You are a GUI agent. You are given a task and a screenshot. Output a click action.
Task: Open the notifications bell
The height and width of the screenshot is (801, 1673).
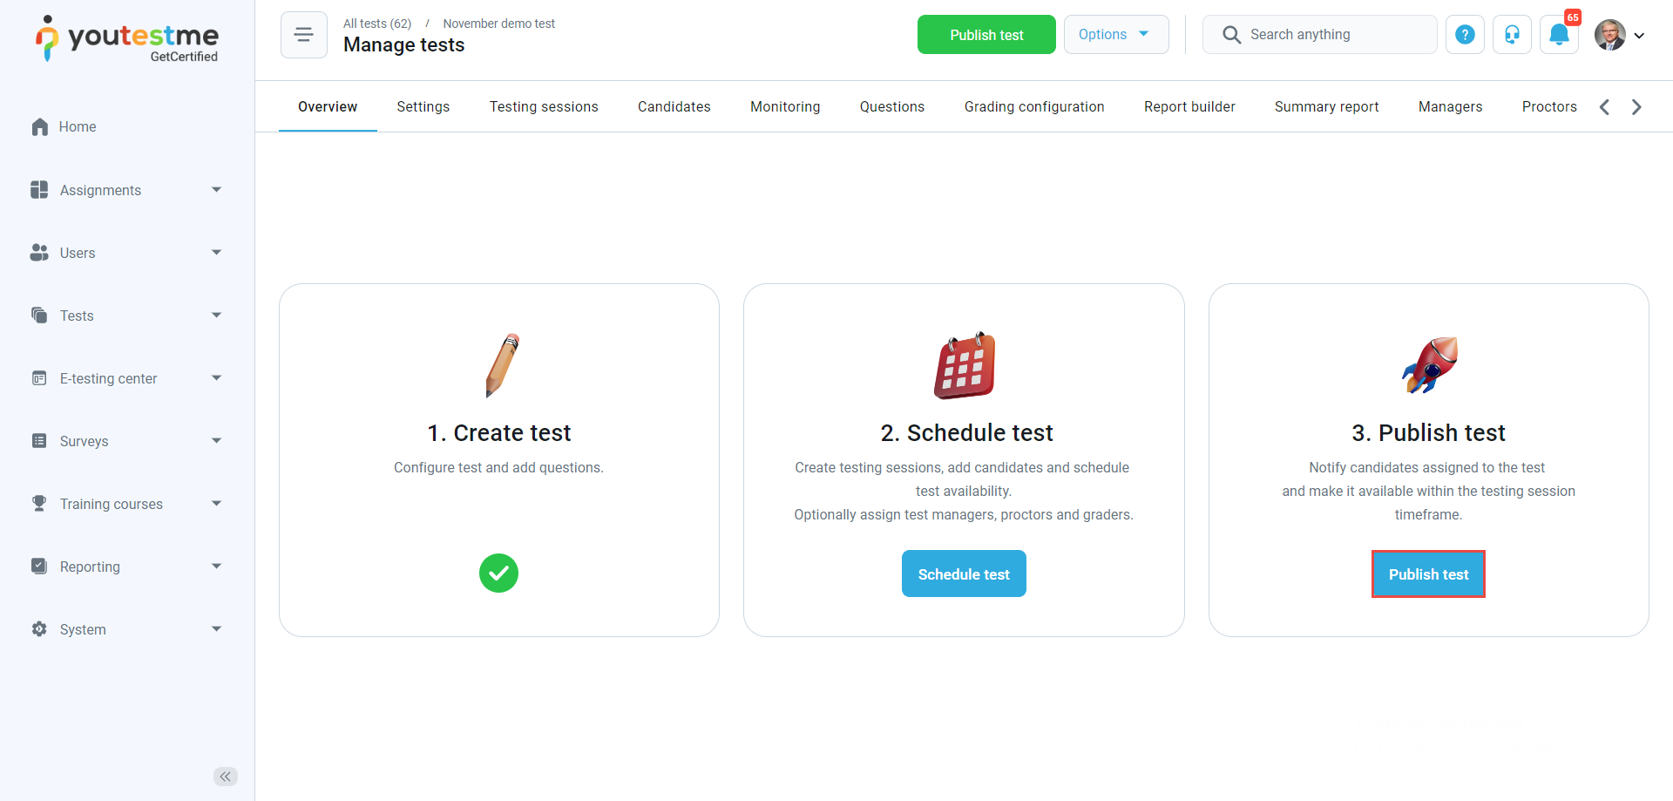pos(1559,35)
